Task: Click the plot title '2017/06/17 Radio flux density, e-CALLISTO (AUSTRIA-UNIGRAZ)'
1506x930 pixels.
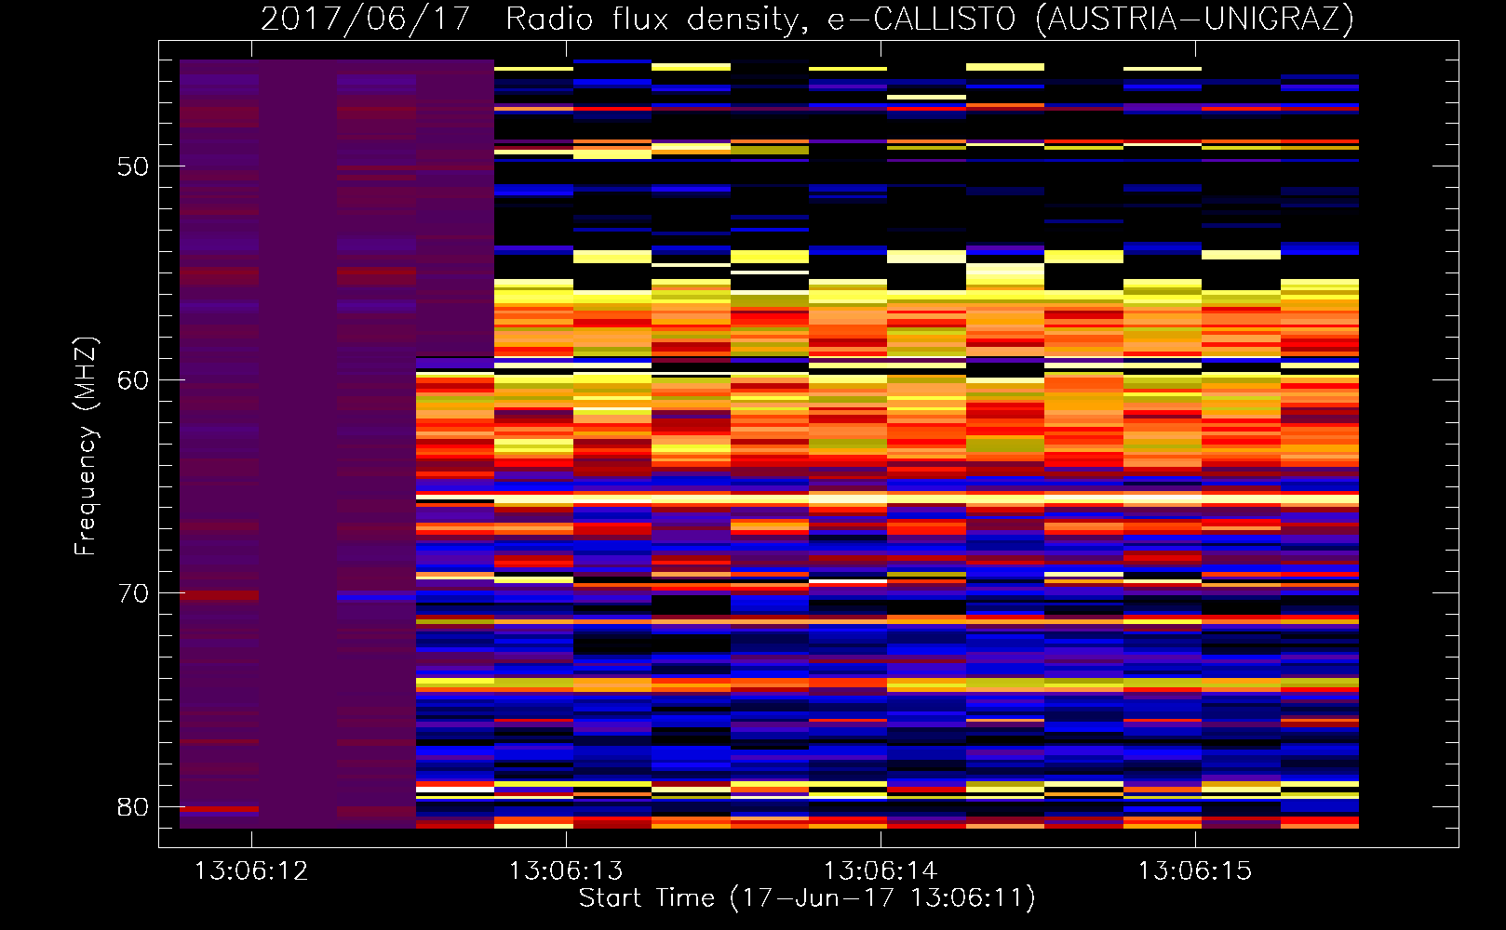Action: tap(807, 19)
